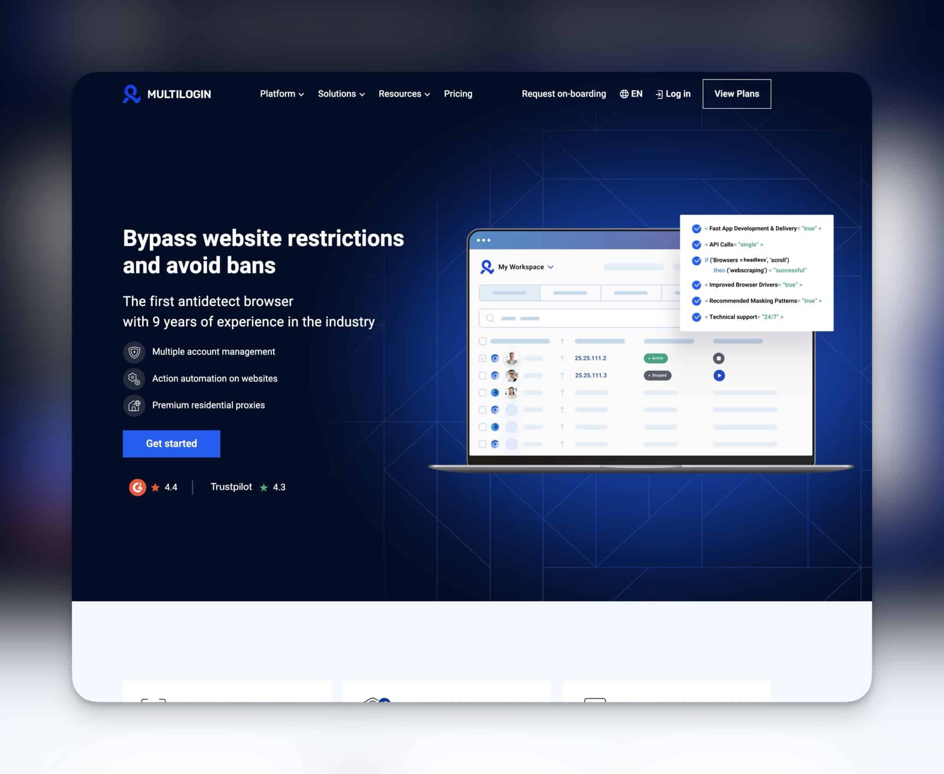Screen dimensions: 944x774
Task: Click the Pricing menu item
Action: click(458, 93)
